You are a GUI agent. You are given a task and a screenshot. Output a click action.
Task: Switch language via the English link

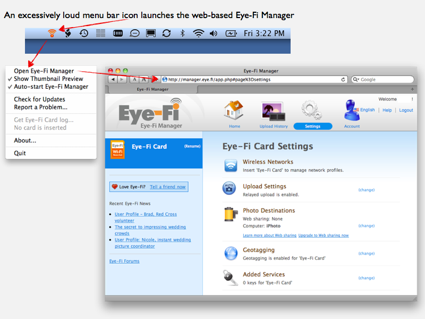point(367,110)
